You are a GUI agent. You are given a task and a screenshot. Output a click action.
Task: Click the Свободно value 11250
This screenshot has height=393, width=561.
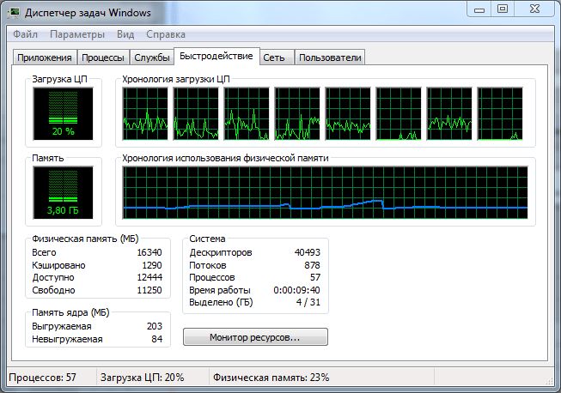149,290
